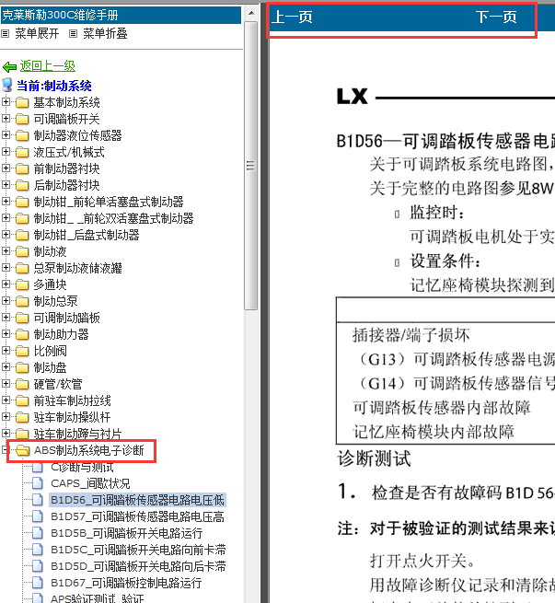Screen dimensions: 555x603
Task: Click 当前:制动系统 heading
Action: (53, 86)
